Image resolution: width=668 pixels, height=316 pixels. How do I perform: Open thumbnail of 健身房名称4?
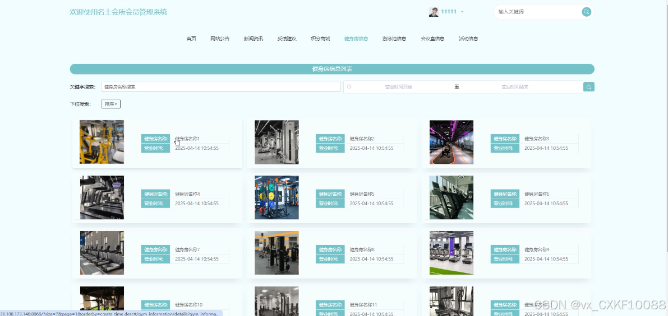[x=102, y=197]
